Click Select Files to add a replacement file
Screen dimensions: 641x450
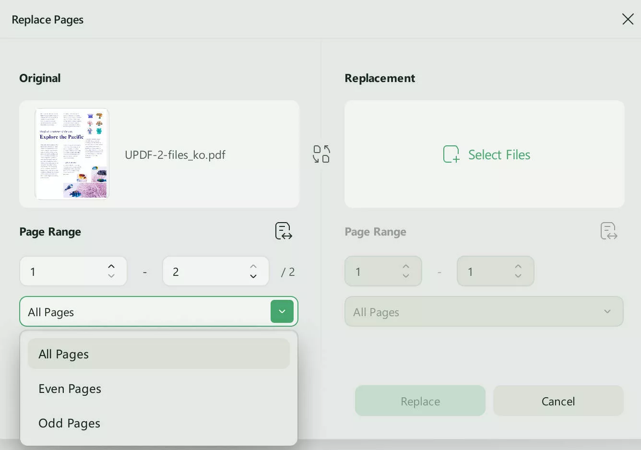click(499, 154)
